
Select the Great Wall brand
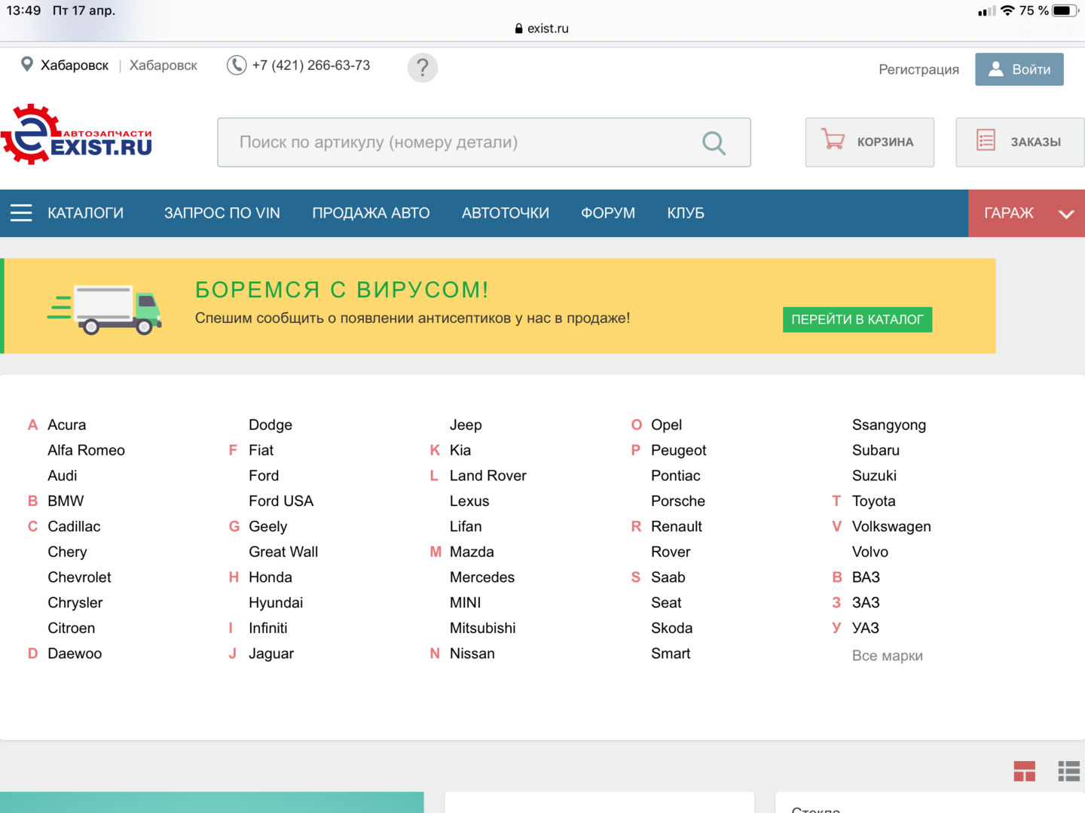(x=283, y=552)
